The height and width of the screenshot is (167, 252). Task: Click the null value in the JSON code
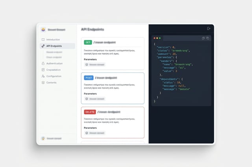tap(181, 86)
